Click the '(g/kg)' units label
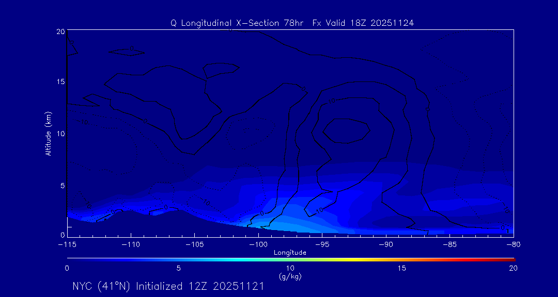 (290, 276)
